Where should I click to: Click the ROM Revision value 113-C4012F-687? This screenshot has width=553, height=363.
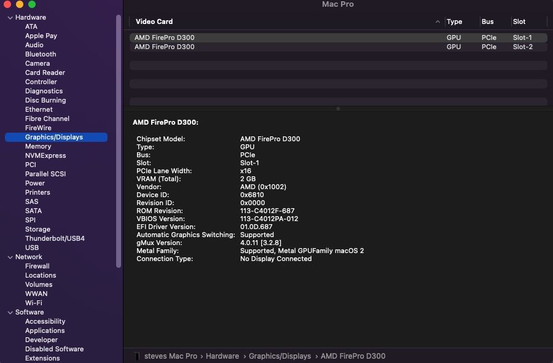click(x=267, y=211)
